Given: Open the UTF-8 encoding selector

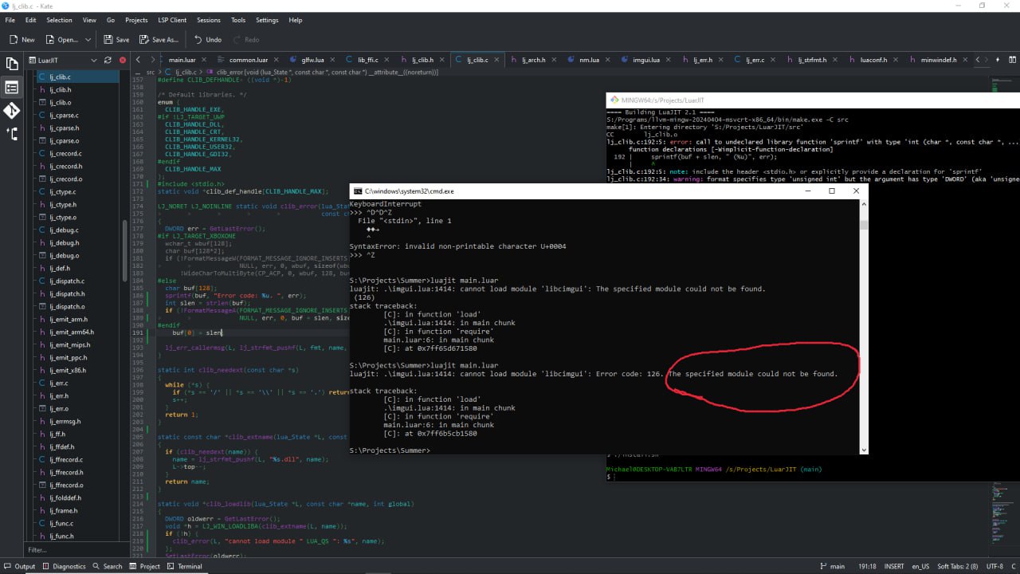Looking at the screenshot, I should [x=996, y=566].
